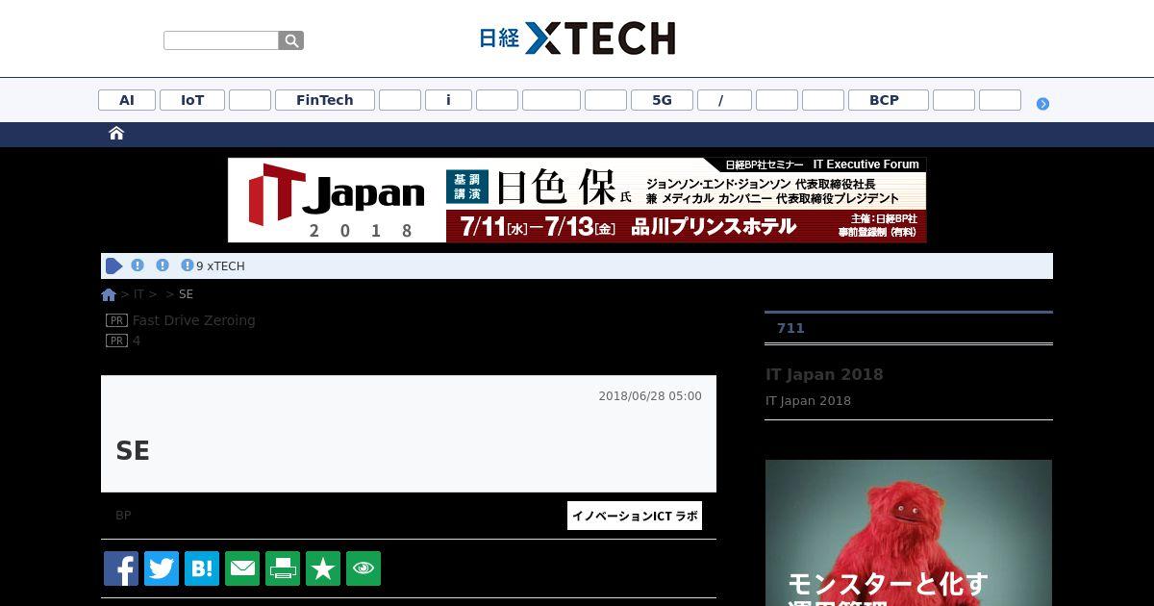Open the IT Japan 2018 banner ad

point(577,200)
